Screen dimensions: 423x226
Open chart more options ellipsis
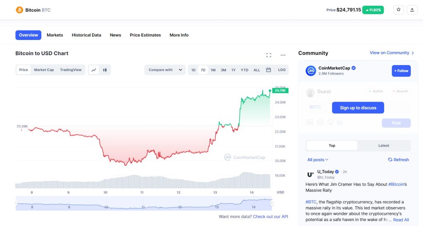[283, 55]
